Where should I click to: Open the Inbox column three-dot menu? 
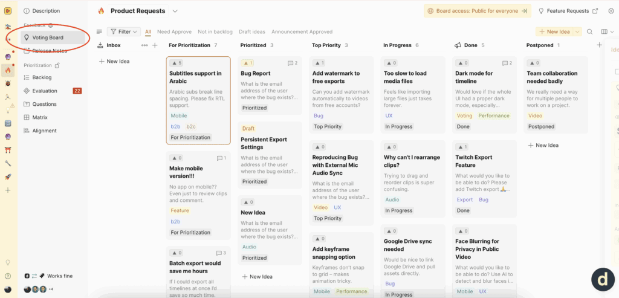tap(144, 45)
